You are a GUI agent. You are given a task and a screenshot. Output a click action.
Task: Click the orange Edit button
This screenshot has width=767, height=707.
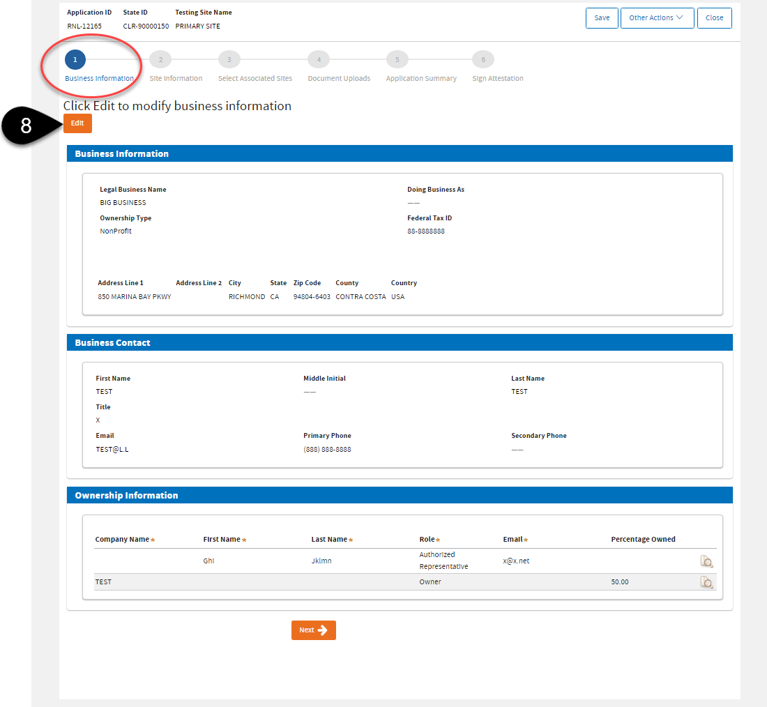(x=77, y=123)
